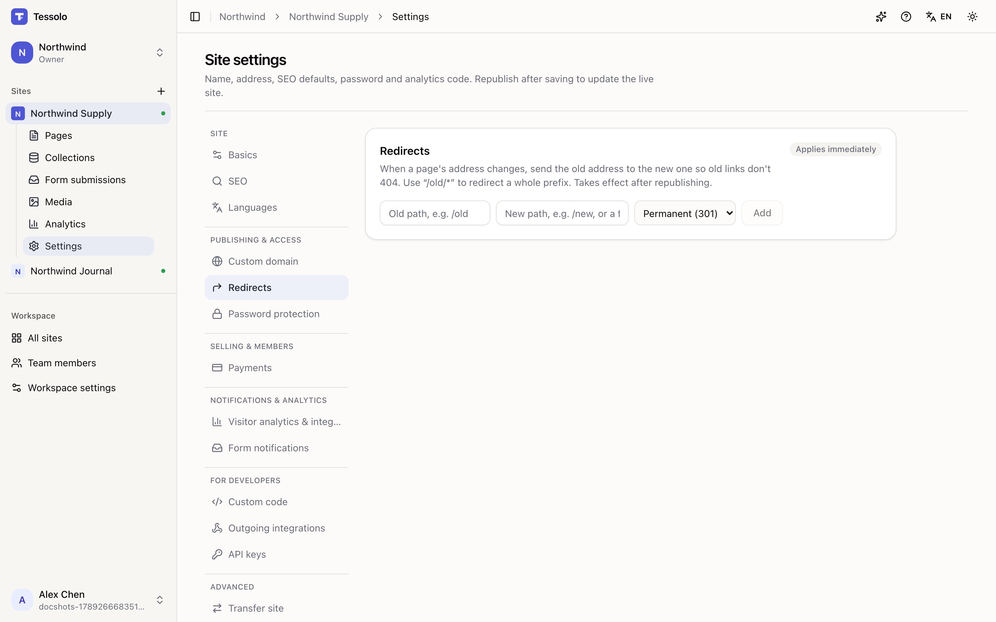Select Settings in the site sidebar
Viewport: 996px width, 622px height.
tap(89, 246)
